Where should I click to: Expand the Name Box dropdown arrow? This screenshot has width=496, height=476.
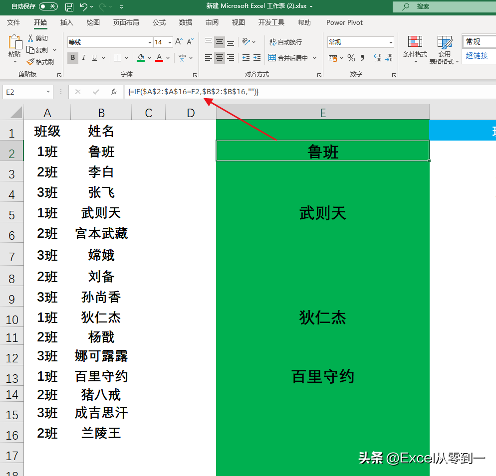48,92
